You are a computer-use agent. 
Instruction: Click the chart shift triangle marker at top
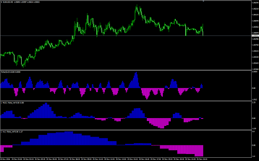(203, 1)
